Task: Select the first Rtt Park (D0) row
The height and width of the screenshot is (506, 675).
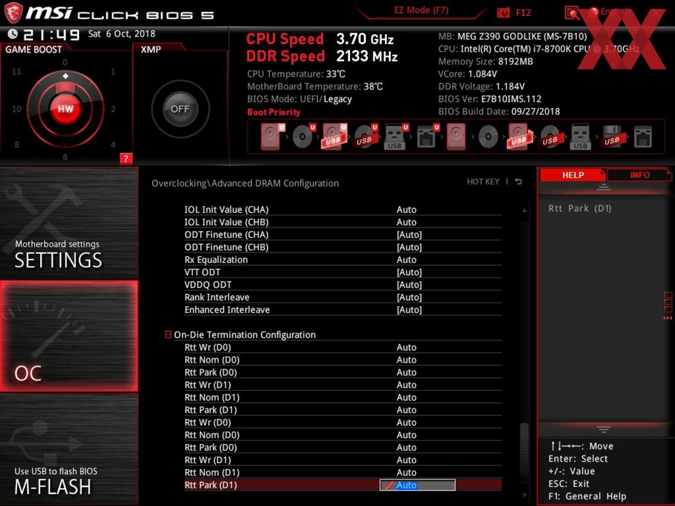Action: [342, 372]
